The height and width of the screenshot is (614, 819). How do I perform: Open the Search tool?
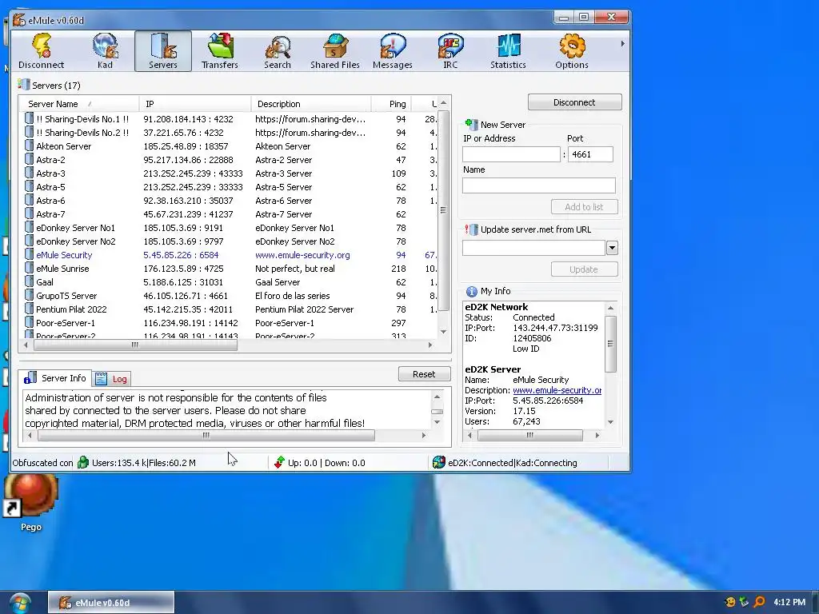[278, 51]
